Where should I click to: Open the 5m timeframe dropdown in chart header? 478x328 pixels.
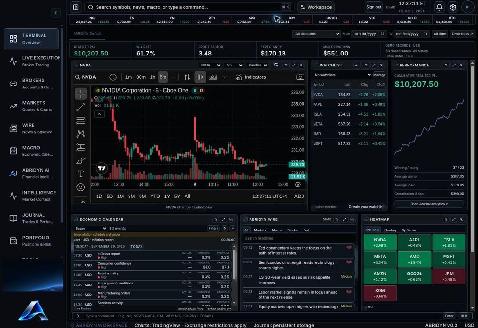pyautogui.click(x=234, y=65)
